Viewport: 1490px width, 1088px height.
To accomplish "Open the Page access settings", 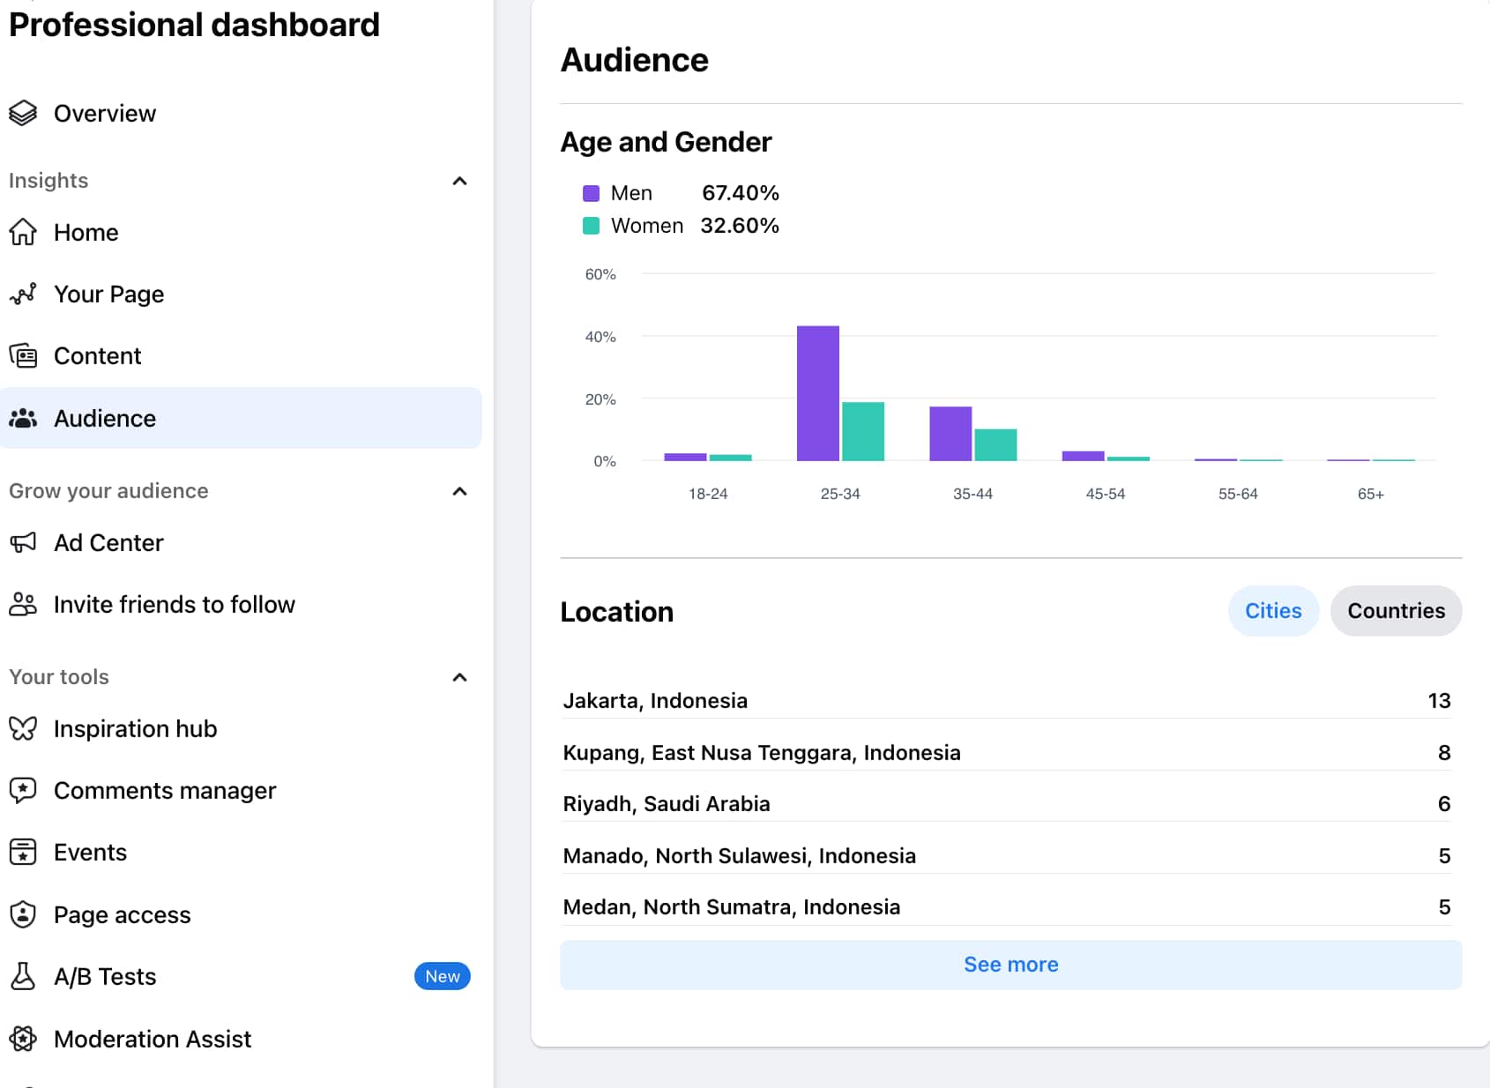I will (x=122, y=914).
